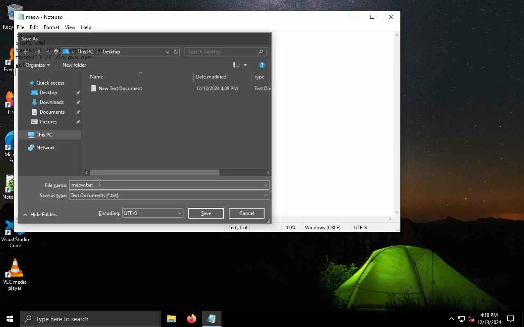
Task: Open Notepad Format menu
Action: click(x=52, y=27)
